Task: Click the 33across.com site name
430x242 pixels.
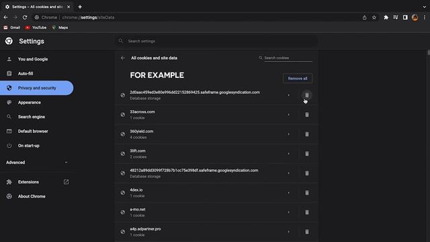Action: (142, 112)
